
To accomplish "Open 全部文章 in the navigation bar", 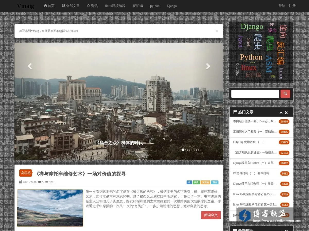I will pyautogui.click(x=71, y=6).
